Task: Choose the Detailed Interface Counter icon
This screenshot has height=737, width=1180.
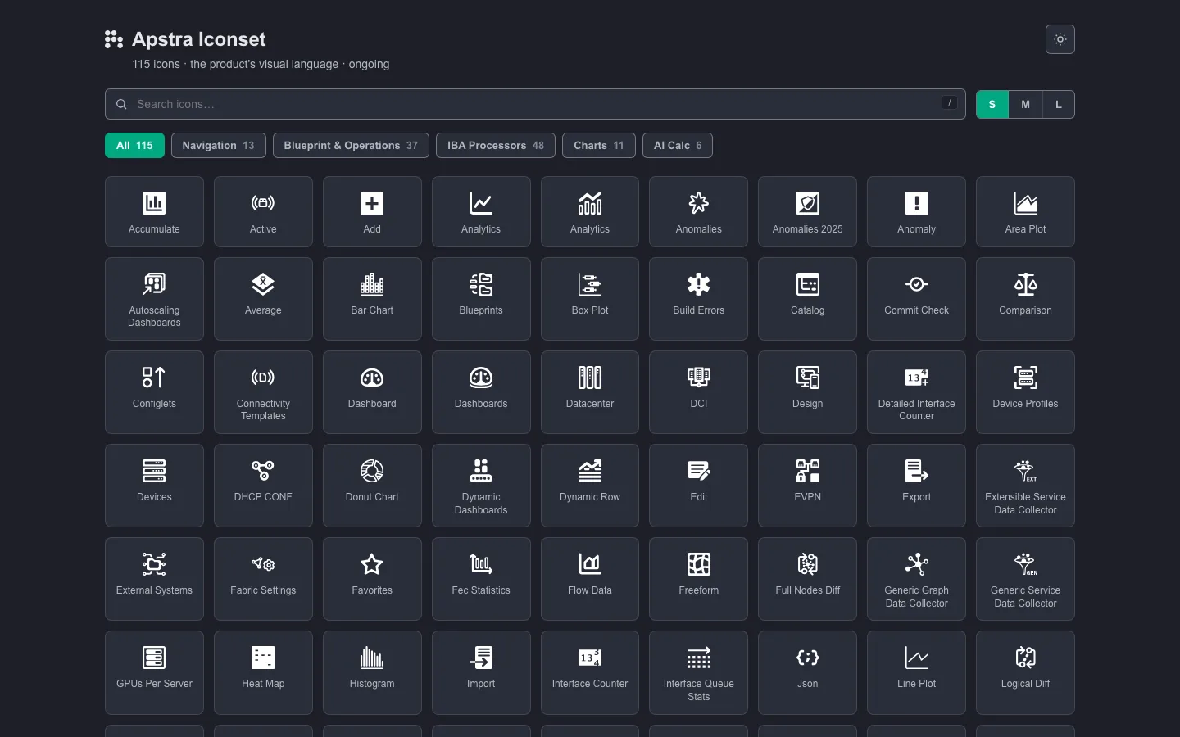Action: click(916, 392)
